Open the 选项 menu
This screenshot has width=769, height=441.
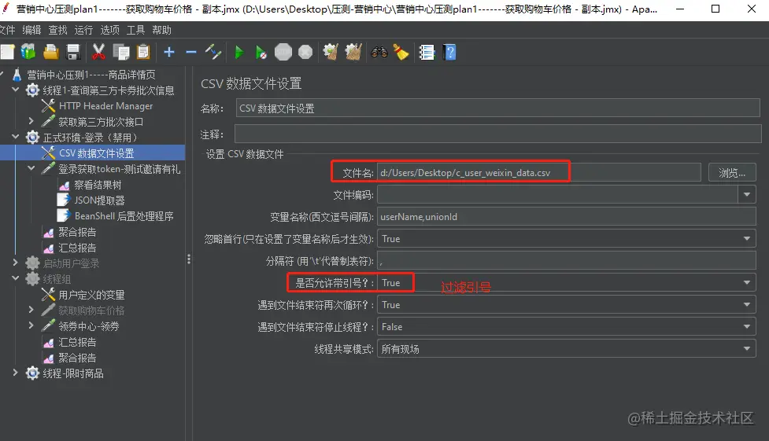click(110, 30)
